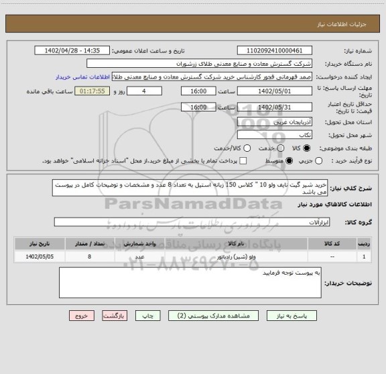Click the چاپ print button
Screen dimensions: 386x374
point(147,316)
